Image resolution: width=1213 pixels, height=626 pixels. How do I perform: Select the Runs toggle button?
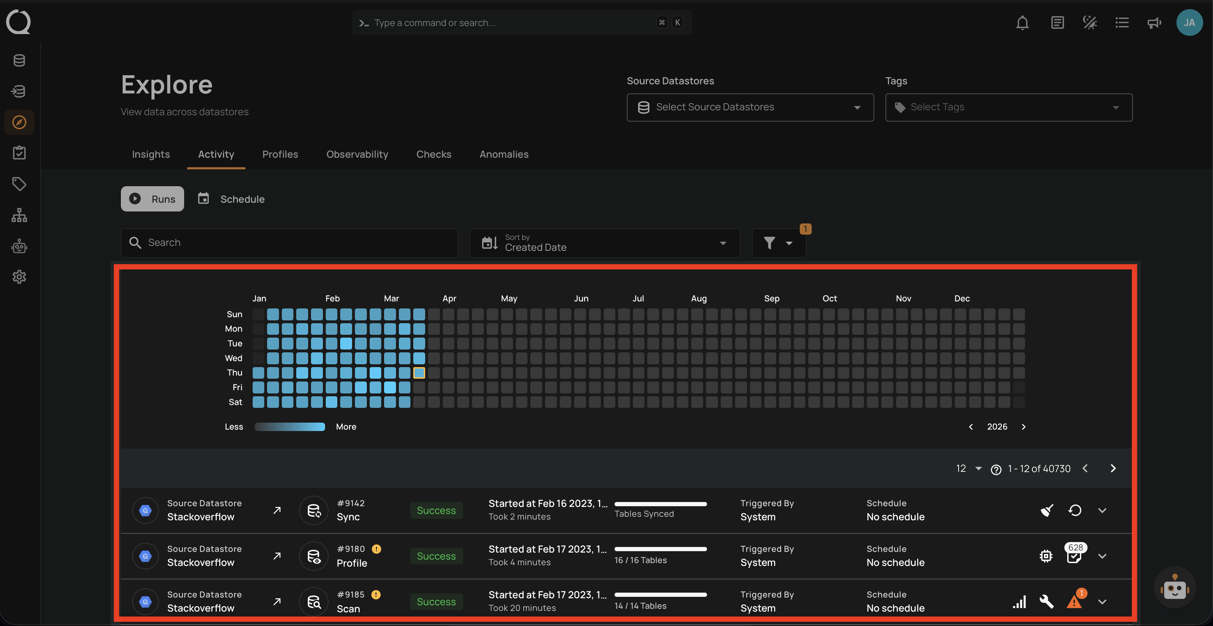[x=152, y=198]
